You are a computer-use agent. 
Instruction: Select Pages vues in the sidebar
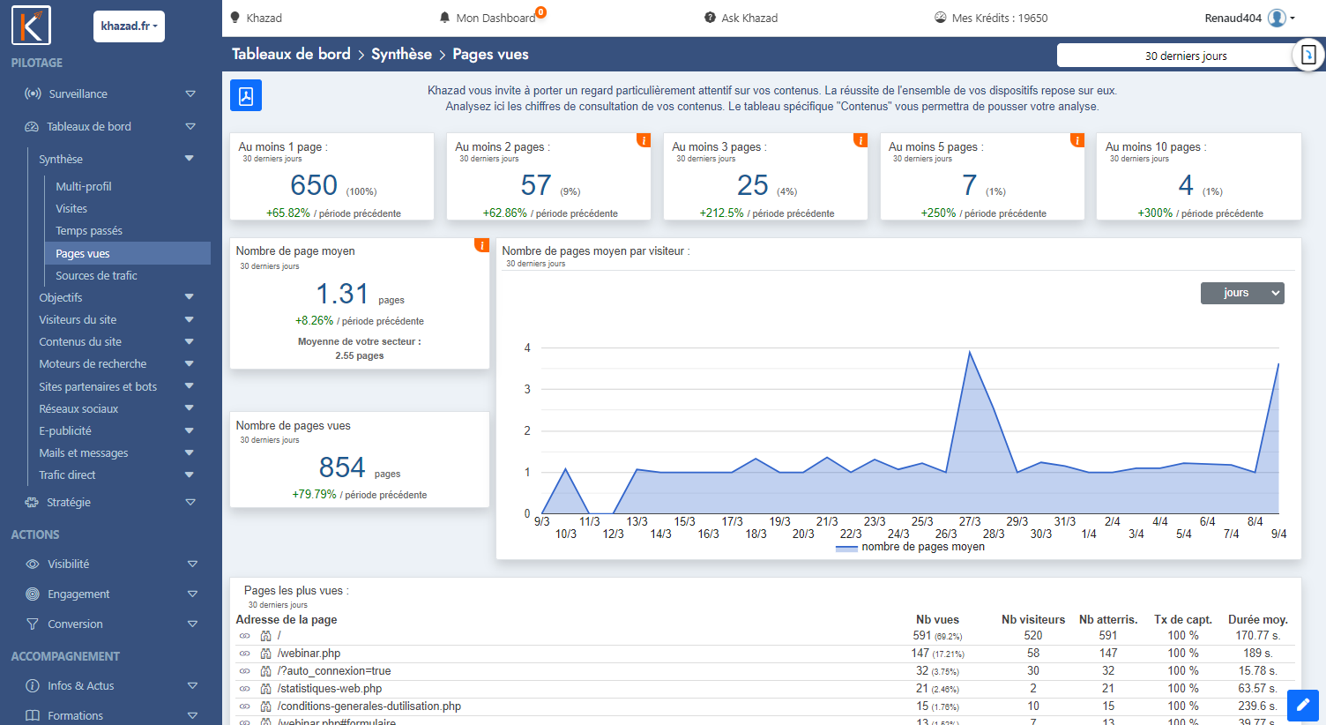click(128, 253)
